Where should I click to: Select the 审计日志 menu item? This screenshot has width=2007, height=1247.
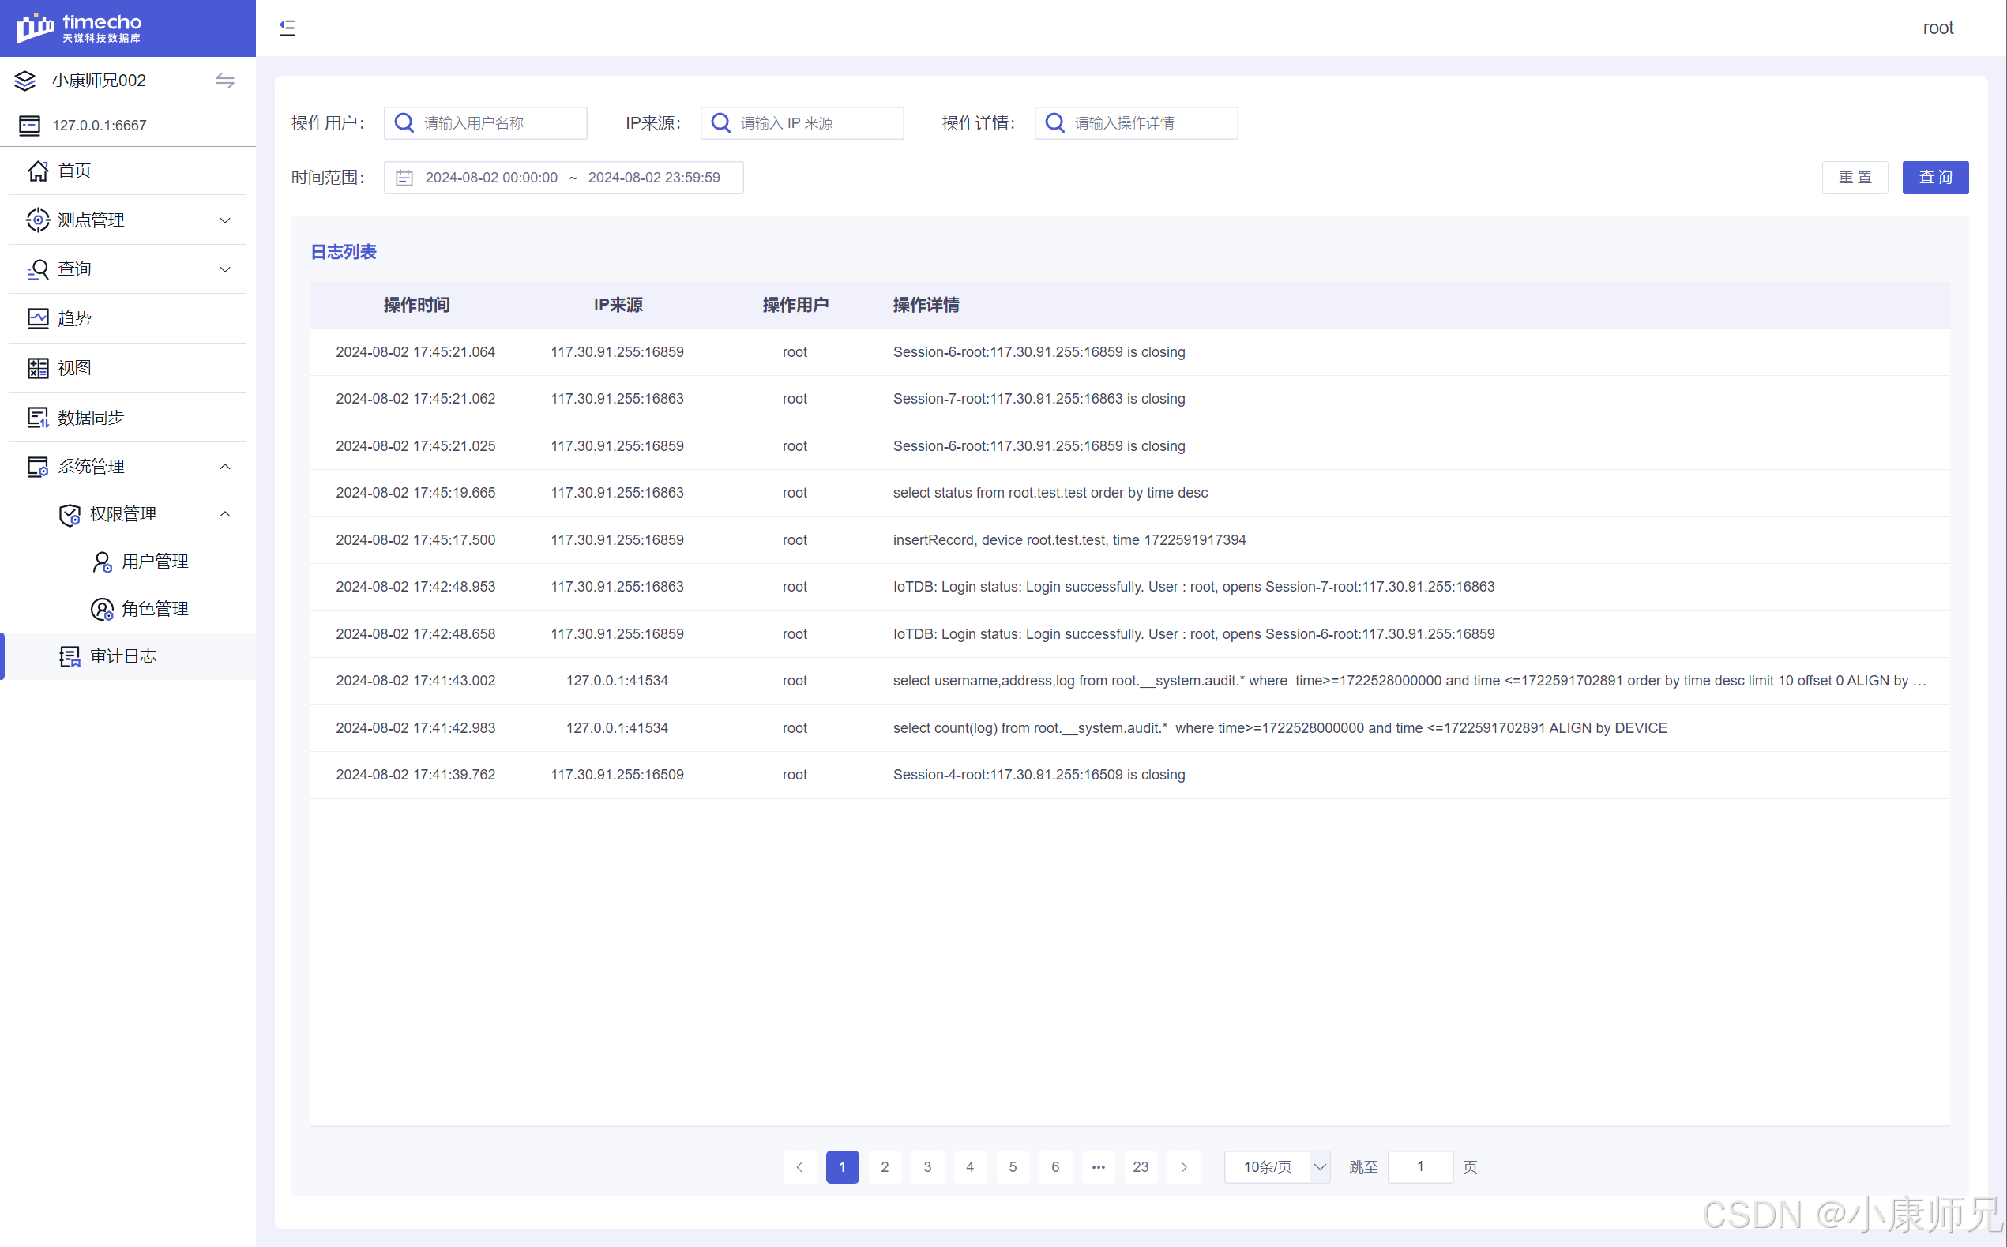point(128,656)
